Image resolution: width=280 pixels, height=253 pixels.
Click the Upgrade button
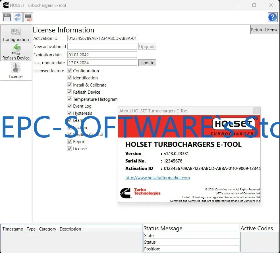coord(147,46)
